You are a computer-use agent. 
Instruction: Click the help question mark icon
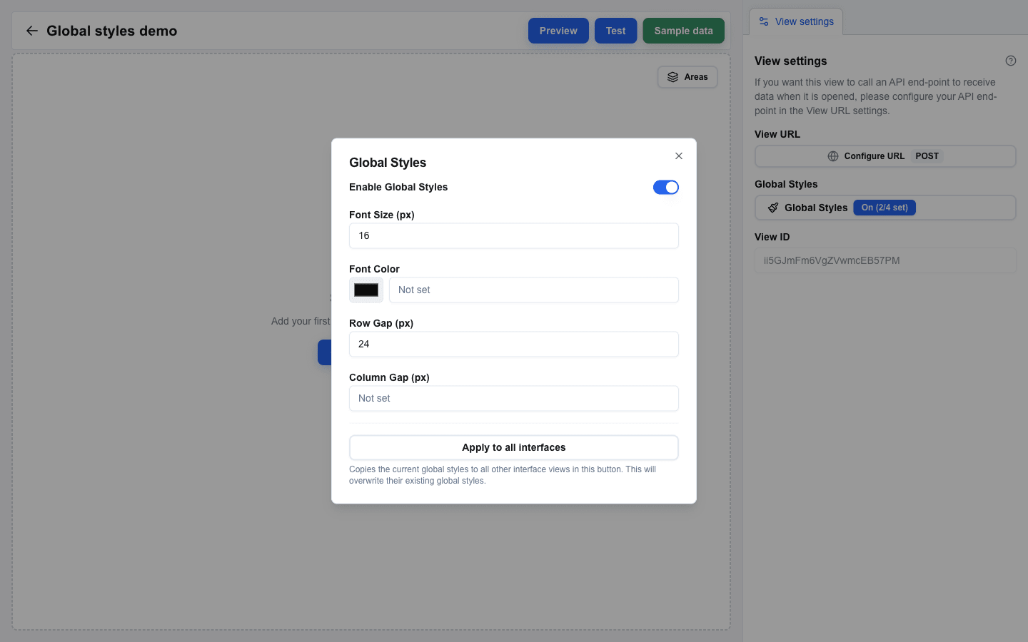[1011, 61]
